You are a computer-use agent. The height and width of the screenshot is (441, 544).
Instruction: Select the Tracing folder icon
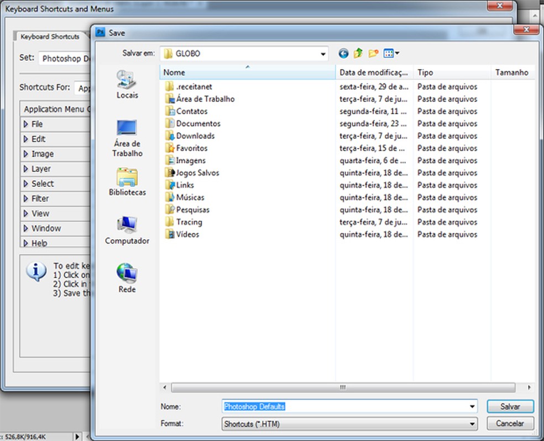[170, 222]
